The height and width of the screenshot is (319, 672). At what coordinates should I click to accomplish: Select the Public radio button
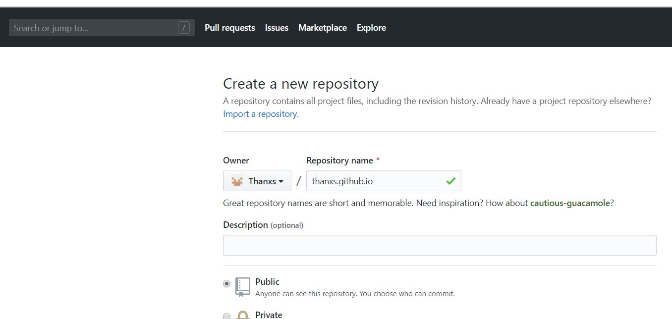(x=227, y=284)
